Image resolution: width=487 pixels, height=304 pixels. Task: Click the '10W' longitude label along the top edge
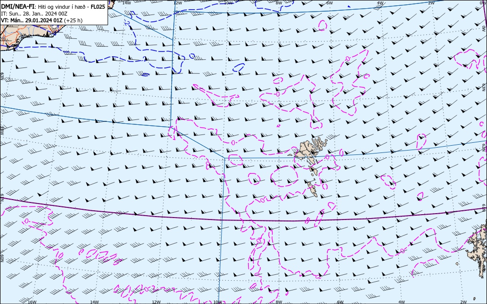point(228,3)
